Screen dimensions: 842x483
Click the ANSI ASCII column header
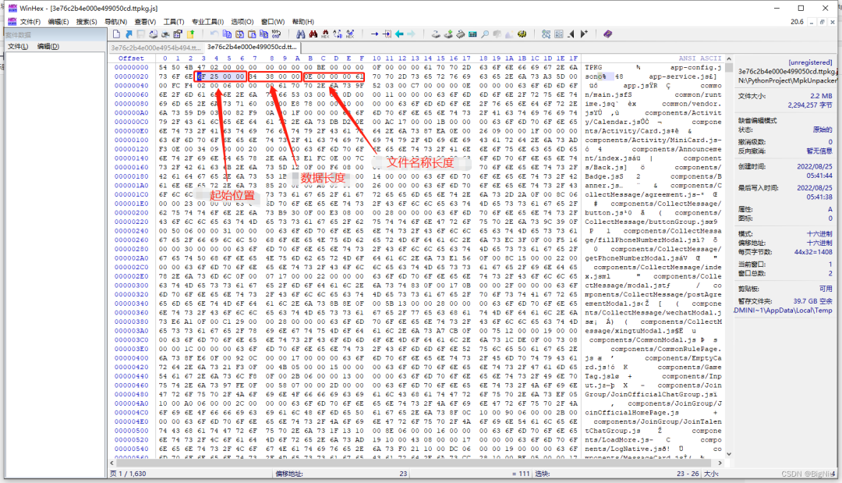tap(699, 58)
